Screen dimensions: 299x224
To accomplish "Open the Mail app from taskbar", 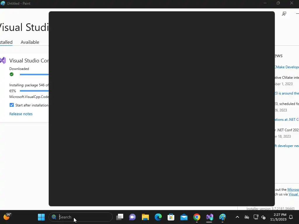I will 184,217.
